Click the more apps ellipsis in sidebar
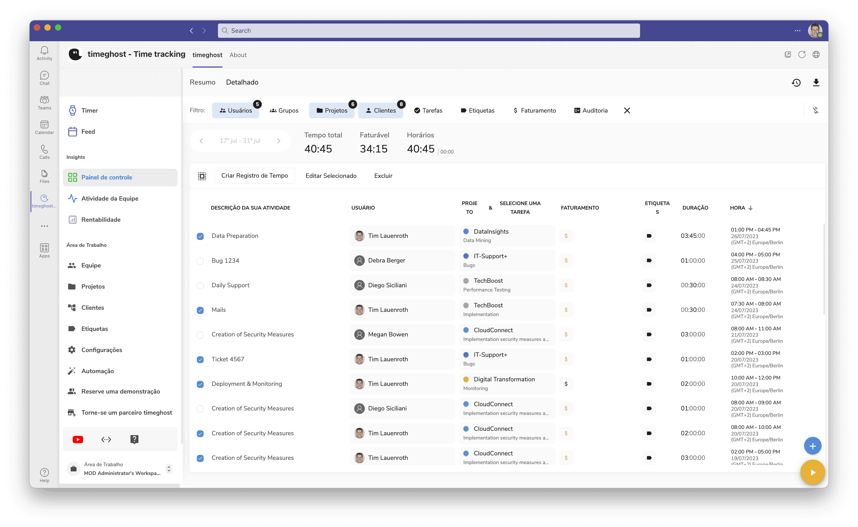The image size is (858, 527). [44, 226]
